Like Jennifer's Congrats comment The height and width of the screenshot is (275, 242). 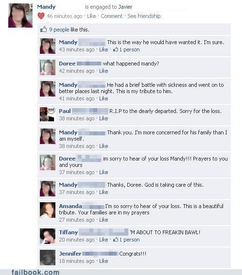click(104, 261)
